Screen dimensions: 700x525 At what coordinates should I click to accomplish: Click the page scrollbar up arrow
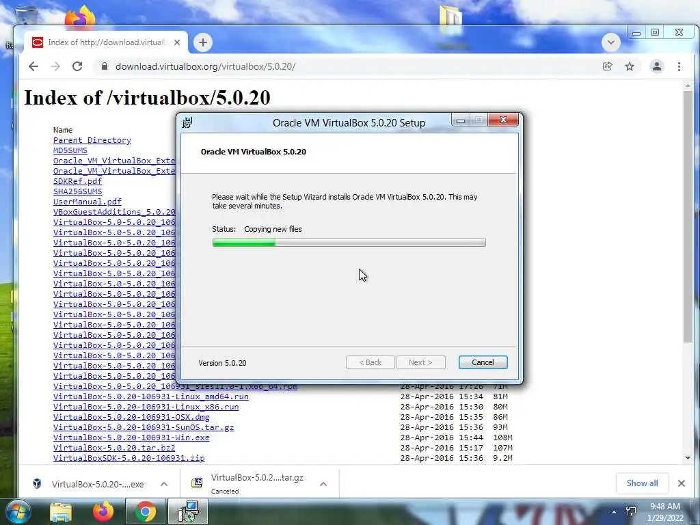coord(688,85)
